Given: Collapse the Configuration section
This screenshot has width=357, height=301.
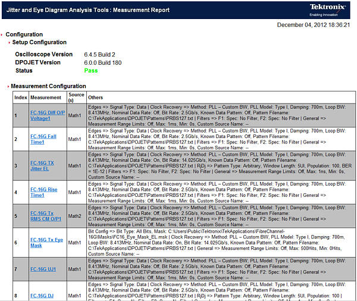Looking at the screenshot, I should 5,35.
